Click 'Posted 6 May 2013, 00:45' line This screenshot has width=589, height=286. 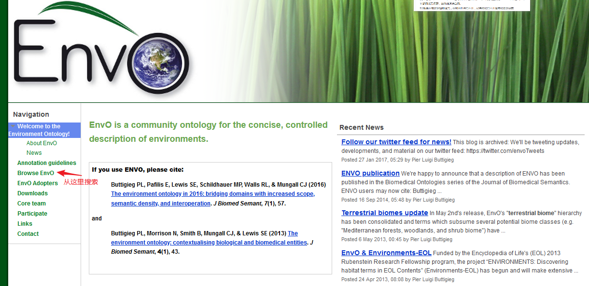396,239
